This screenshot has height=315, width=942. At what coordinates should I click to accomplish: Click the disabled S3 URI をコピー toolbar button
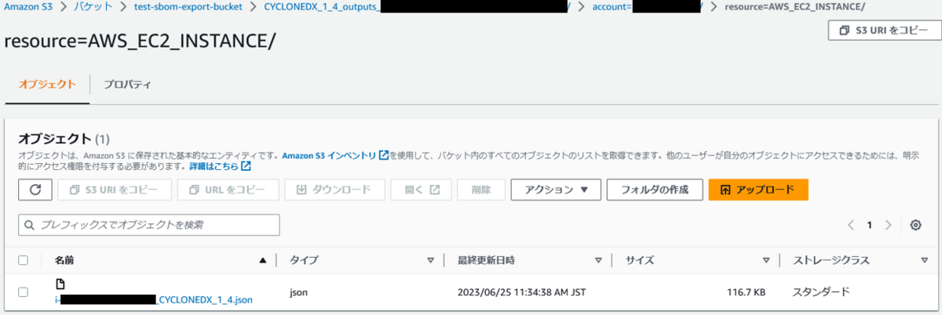coord(114,190)
